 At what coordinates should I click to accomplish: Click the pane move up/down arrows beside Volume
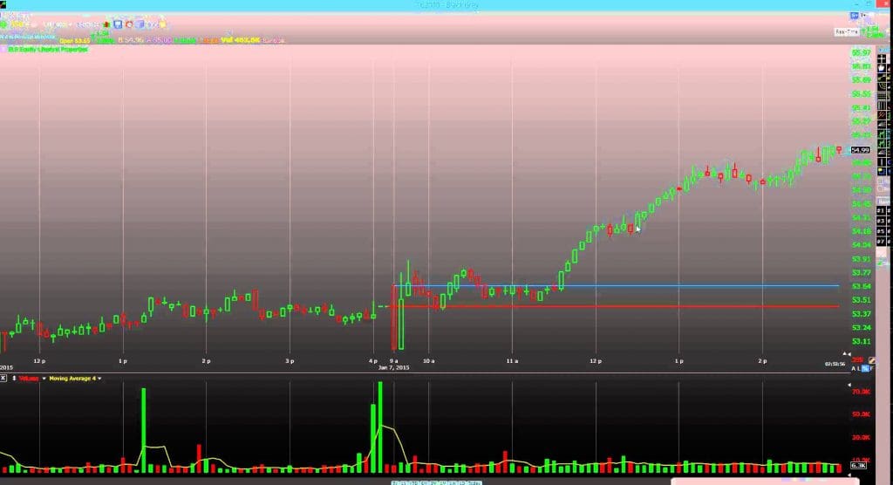[x=14, y=378]
